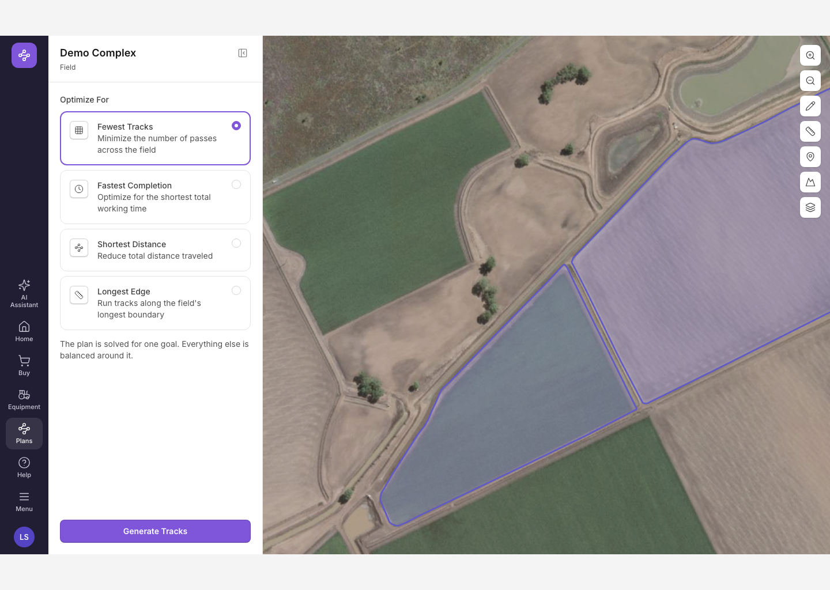The height and width of the screenshot is (590, 830).
Task: Select the Fastest Completion radio button
Action: tap(236, 184)
